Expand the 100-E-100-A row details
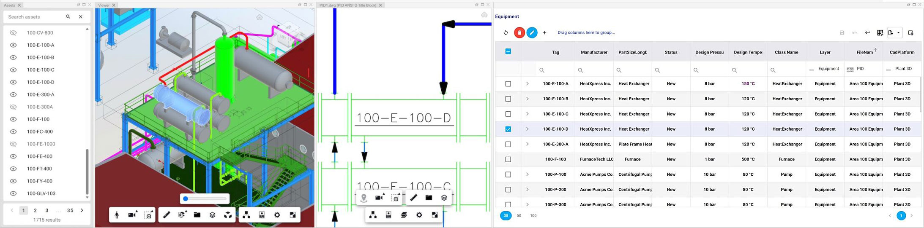924x228 pixels. (x=527, y=83)
